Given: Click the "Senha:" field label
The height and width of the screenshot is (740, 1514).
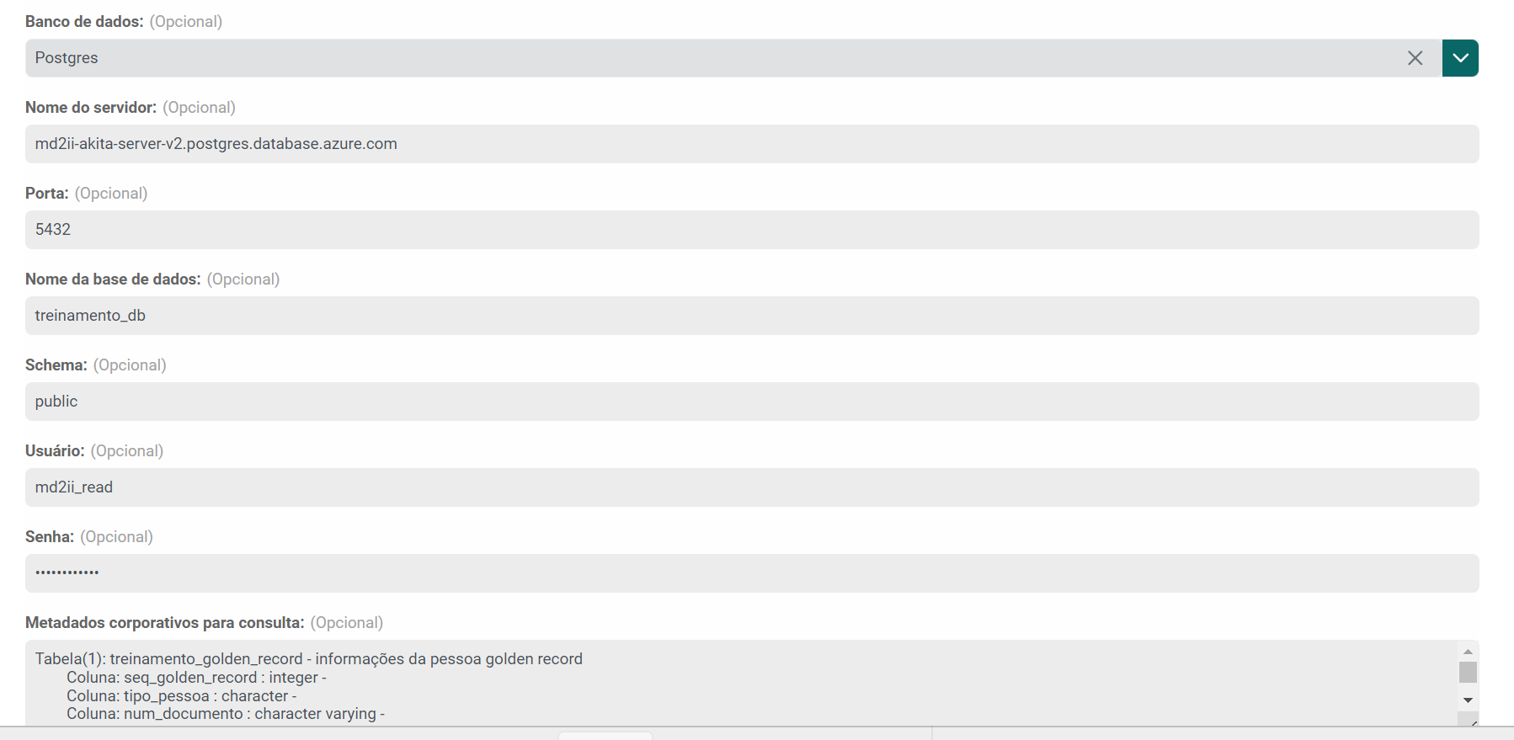Looking at the screenshot, I should (50, 537).
